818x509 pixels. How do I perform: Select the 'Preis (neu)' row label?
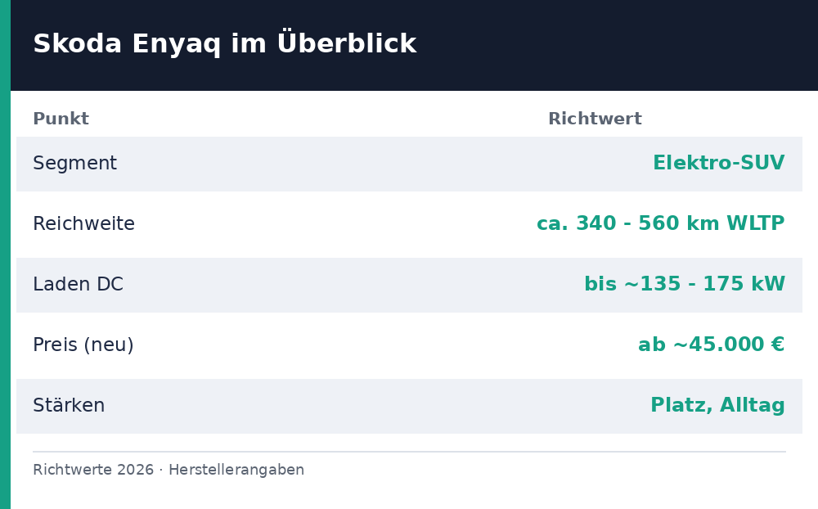click(x=83, y=345)
